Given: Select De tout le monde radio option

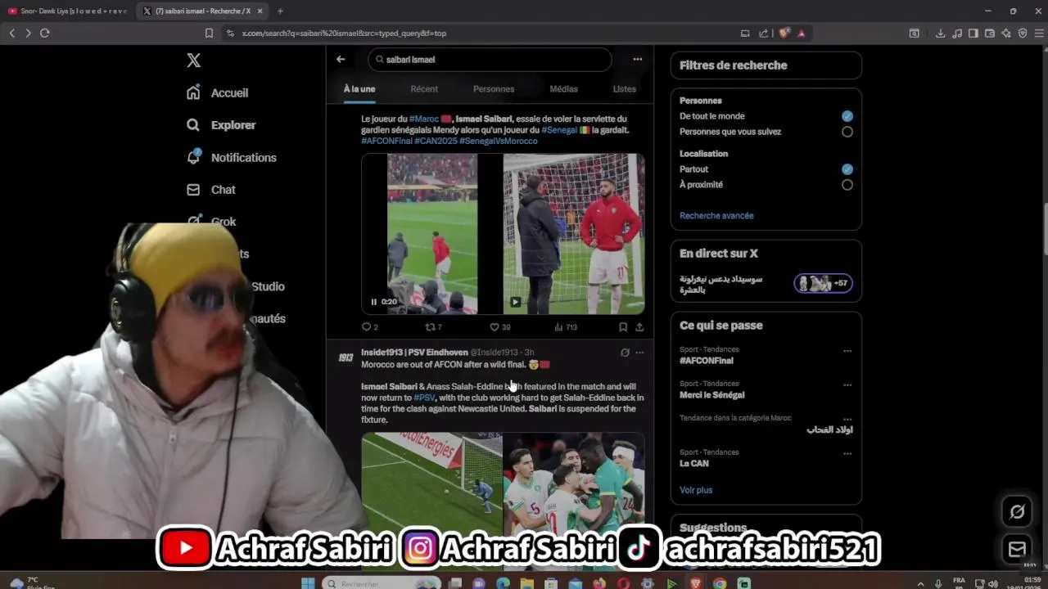Looking at the screenshot, I should pyautogui.click(x=847, y=116).
